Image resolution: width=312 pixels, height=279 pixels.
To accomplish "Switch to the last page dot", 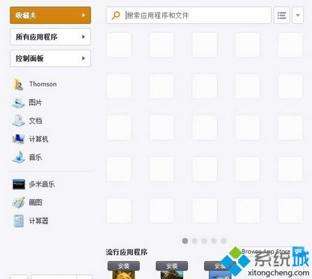I will pos(223,241).
